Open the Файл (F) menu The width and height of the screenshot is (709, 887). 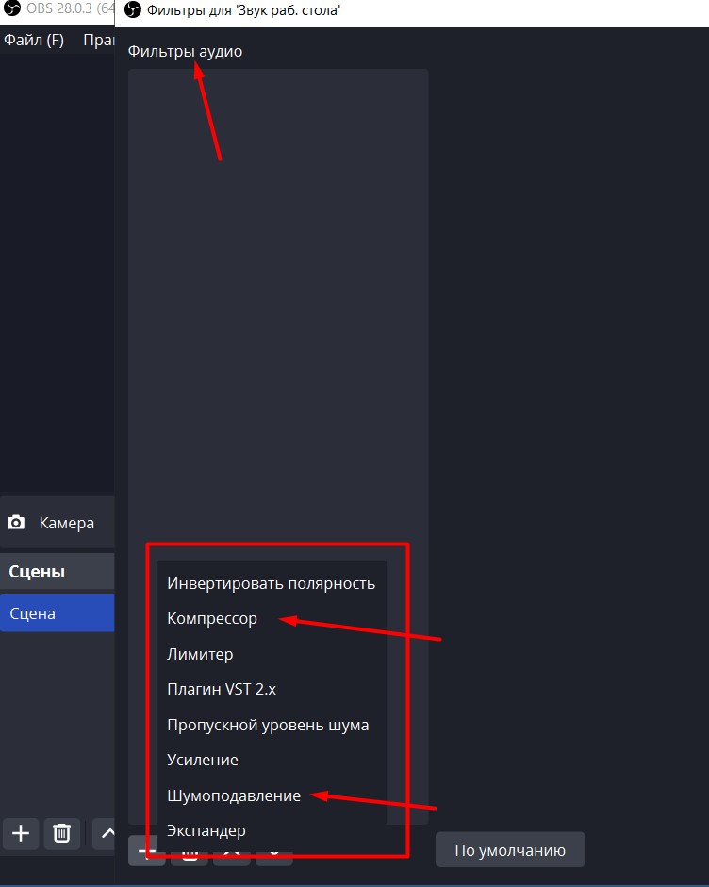34,40
